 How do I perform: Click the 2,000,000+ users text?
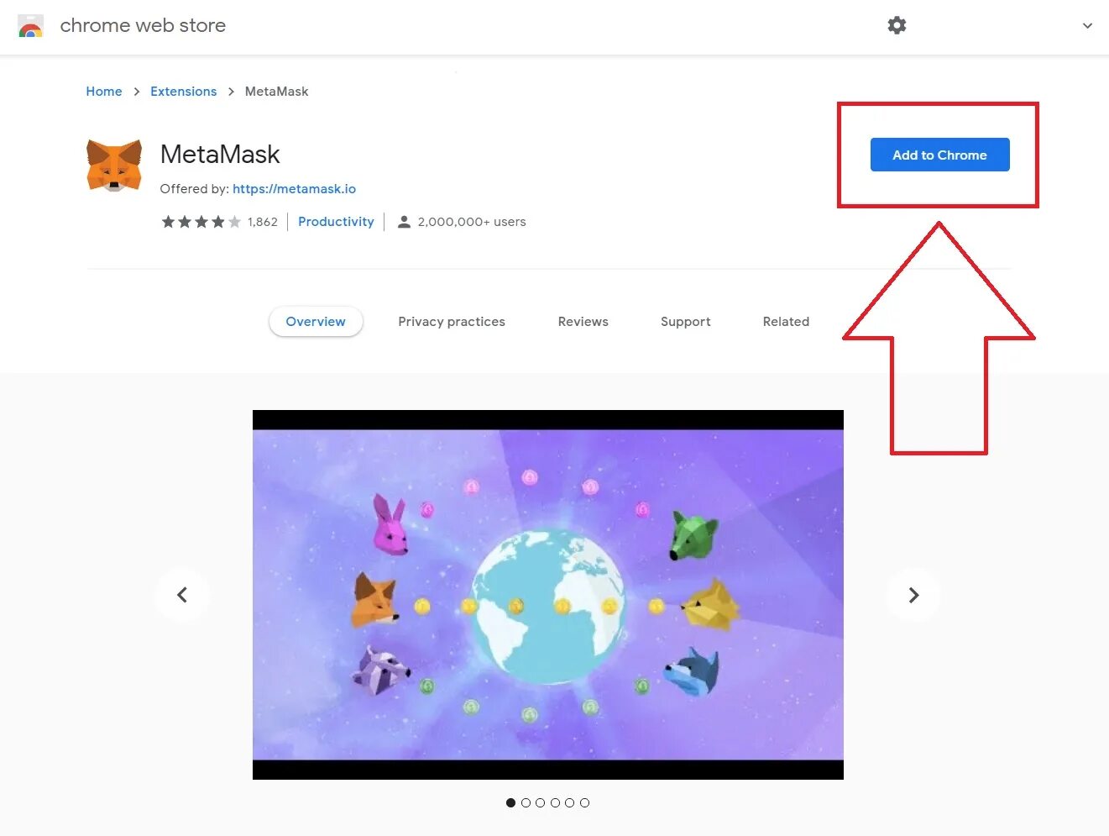(x=472, y=222)
